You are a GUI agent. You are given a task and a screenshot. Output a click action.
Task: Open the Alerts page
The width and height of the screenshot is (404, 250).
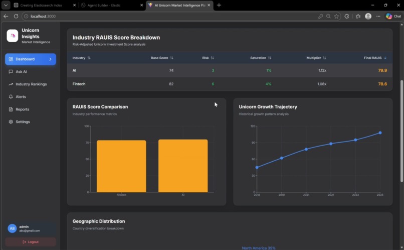pos(31,97)
